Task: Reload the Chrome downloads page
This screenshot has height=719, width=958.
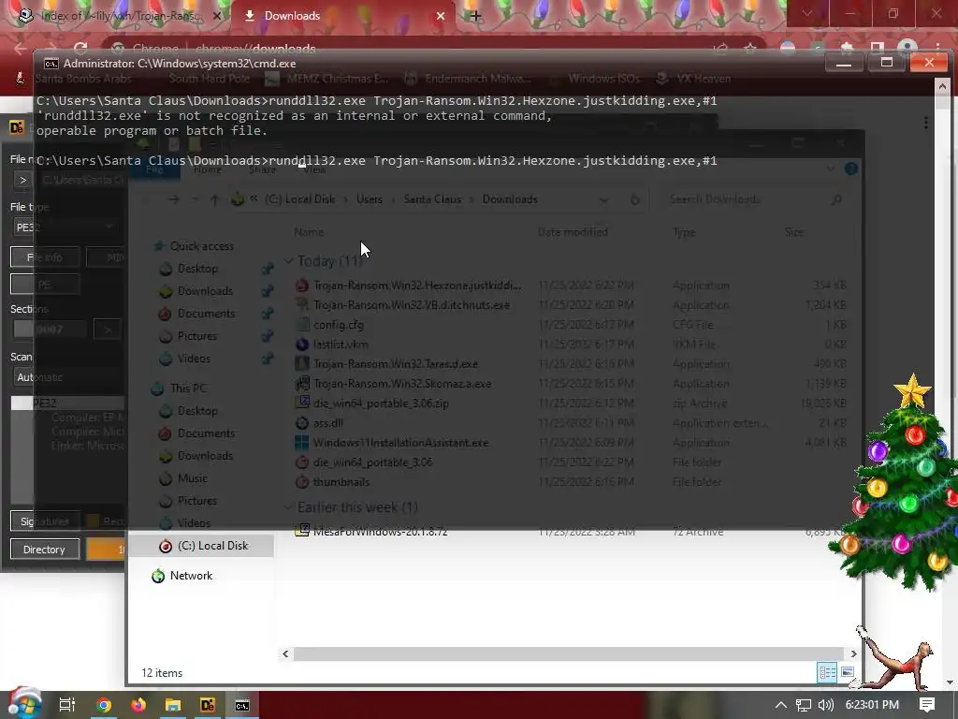Action: tap(80, 49)
